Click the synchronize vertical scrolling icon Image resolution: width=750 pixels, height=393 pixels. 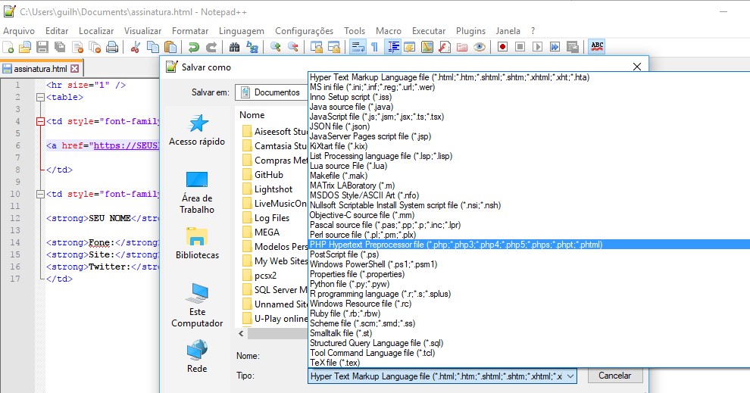click(316, 47)
